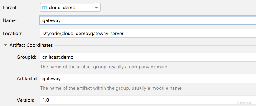
Task: Focus the Name field containing gateway
Action: click(x=148, y=21)
